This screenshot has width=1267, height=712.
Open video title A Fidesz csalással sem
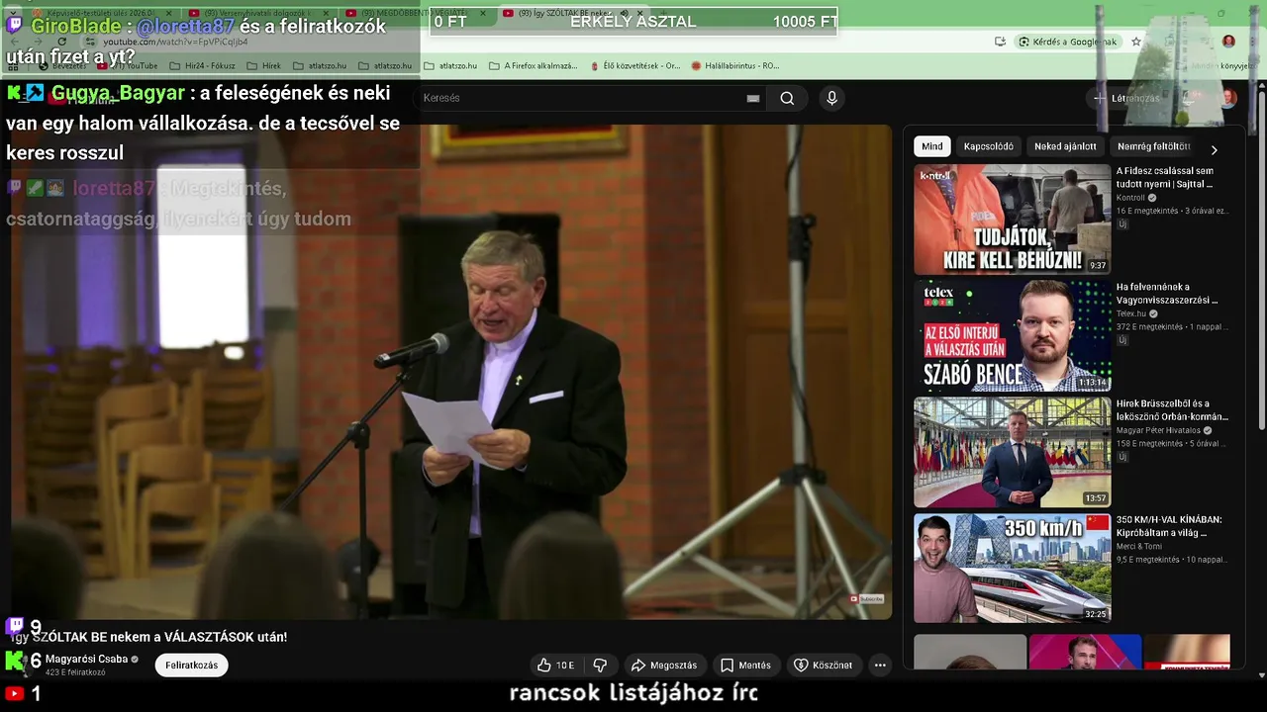[x=1165, y=177]
